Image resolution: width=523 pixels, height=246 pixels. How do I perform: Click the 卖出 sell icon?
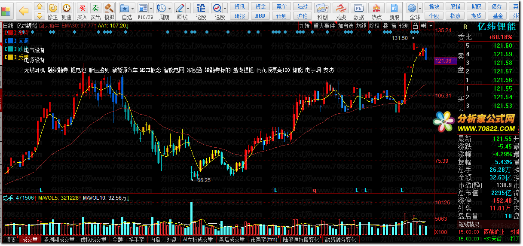tap(95, 11)
